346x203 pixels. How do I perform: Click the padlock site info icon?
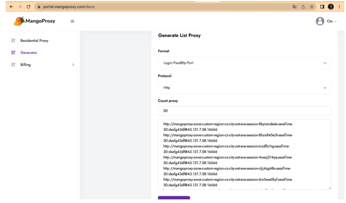point(39,7)
